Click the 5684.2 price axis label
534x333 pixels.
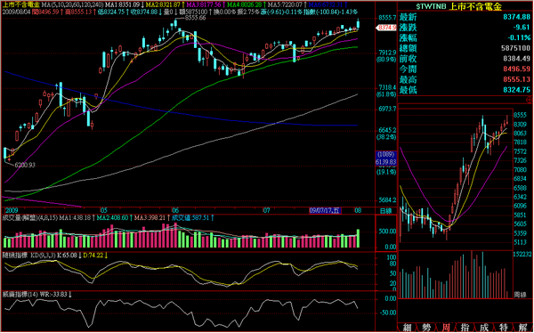click(386, 199)
